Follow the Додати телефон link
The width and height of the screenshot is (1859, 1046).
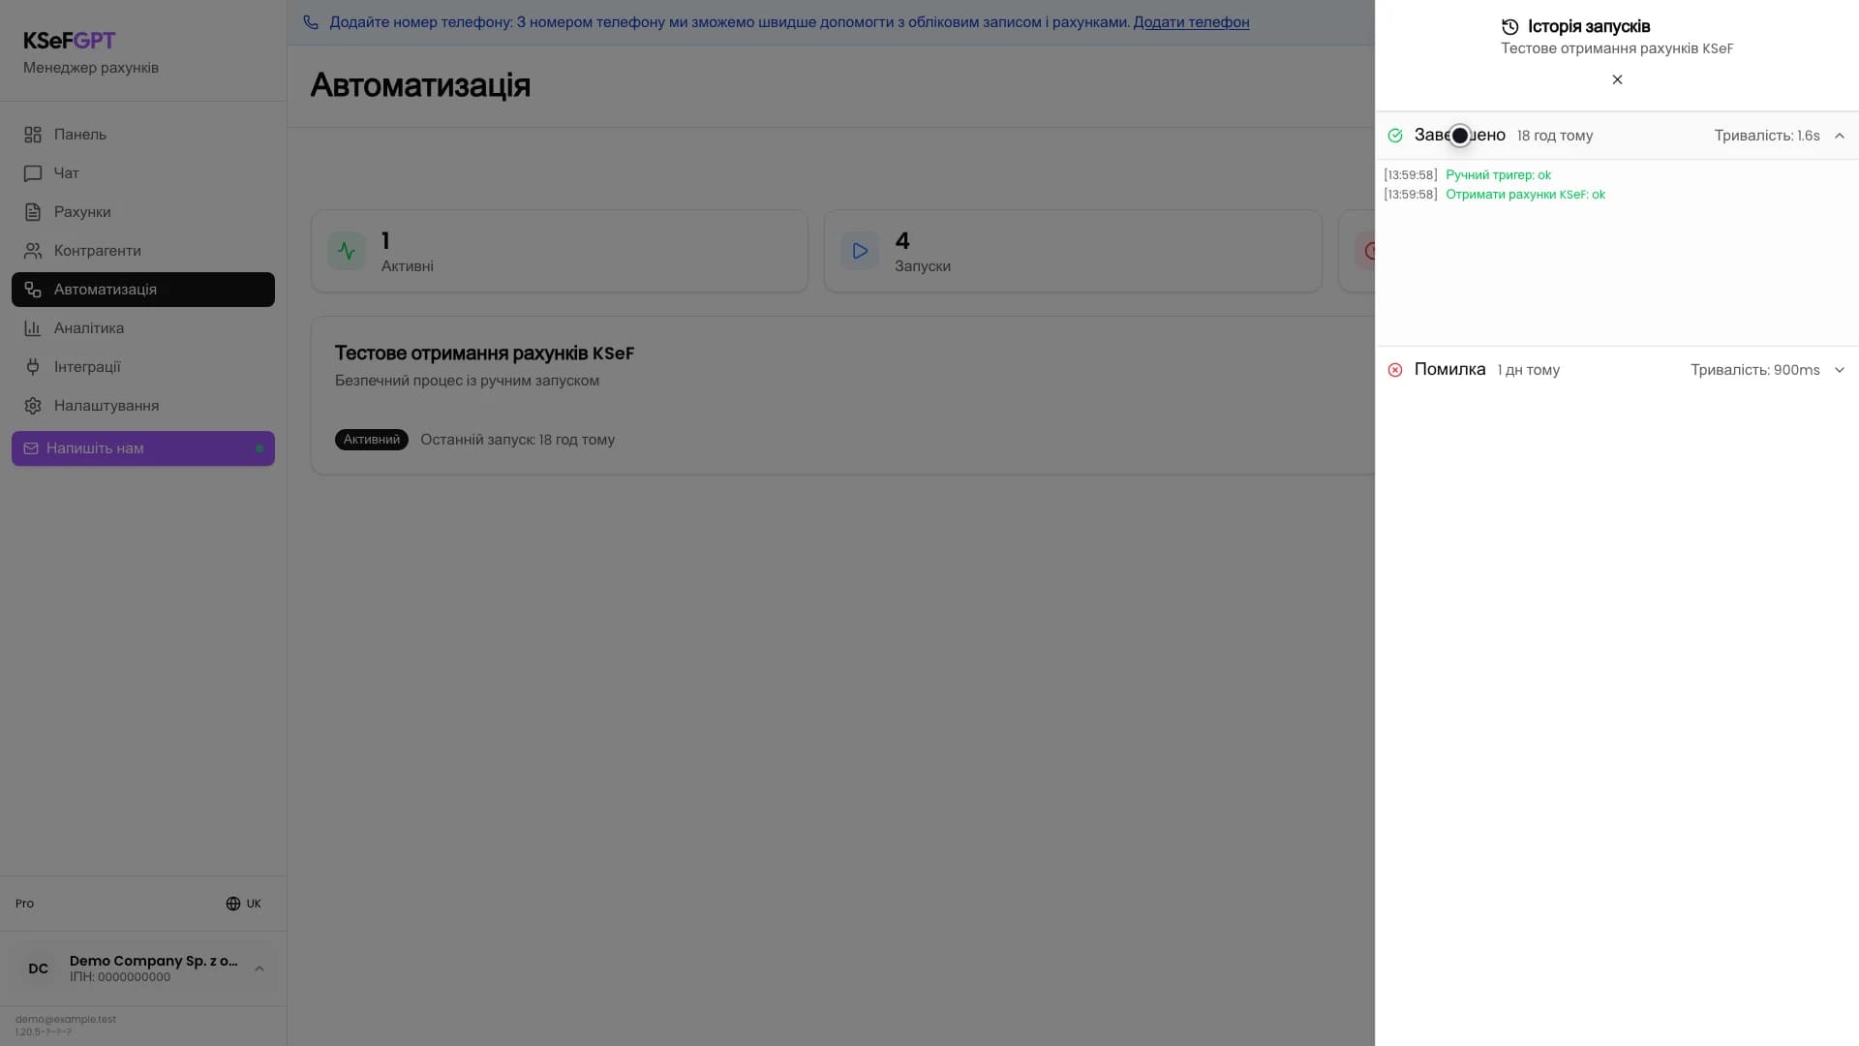[1191, 22]
